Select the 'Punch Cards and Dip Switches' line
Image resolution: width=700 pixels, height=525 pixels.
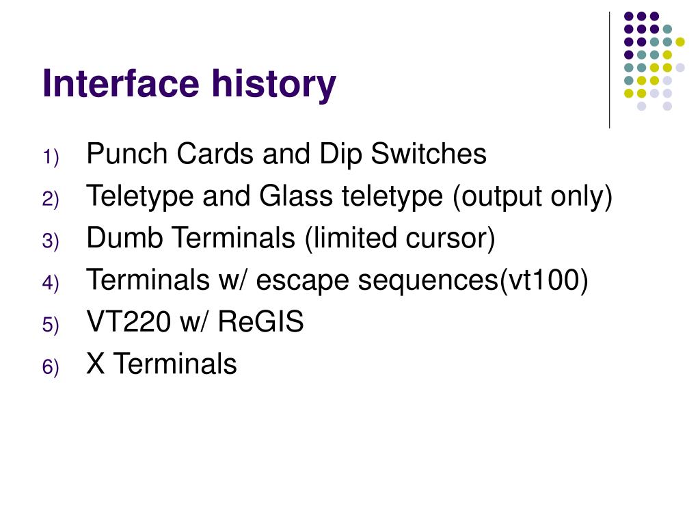click(286, 154)
